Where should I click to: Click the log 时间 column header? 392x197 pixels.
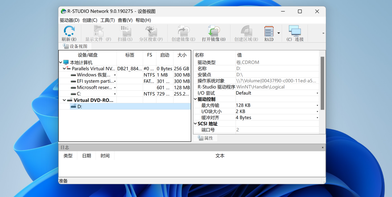click(105, 156)
